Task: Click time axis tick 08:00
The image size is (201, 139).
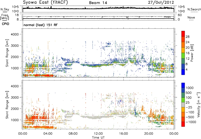Action: 73,134
